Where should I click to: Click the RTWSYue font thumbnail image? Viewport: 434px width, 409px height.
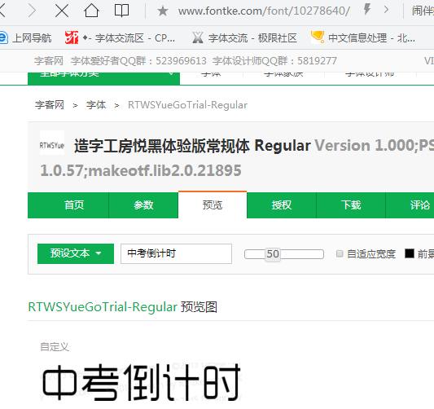click(x=52, y=143)
